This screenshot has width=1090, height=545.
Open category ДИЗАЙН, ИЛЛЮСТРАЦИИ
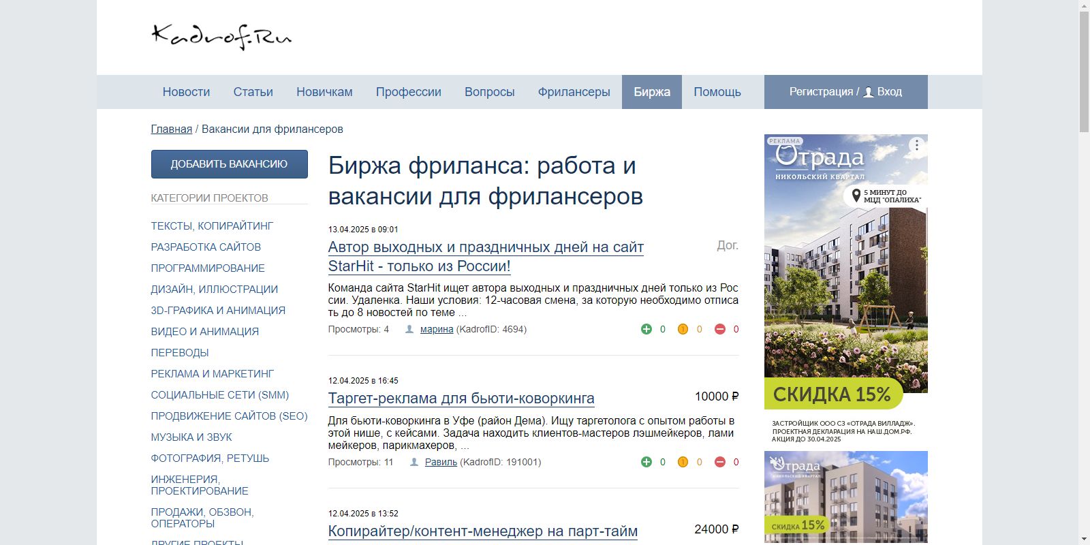pos(215,290)
